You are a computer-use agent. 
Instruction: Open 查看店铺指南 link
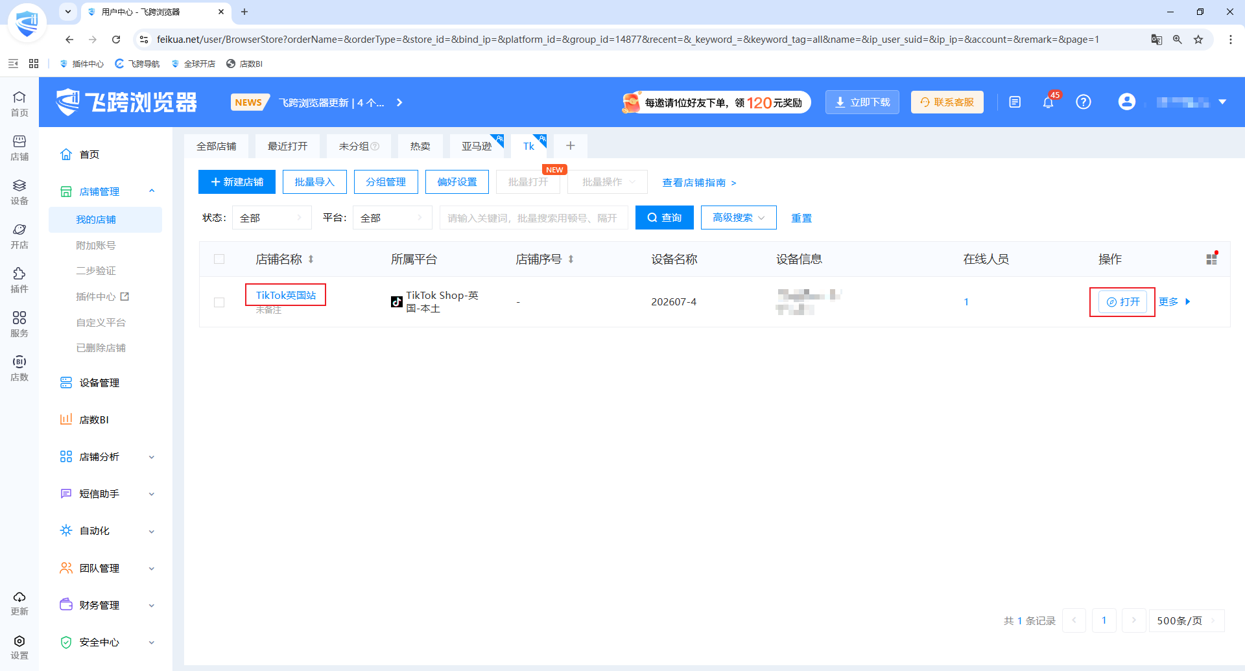click(x=699, y=183)
